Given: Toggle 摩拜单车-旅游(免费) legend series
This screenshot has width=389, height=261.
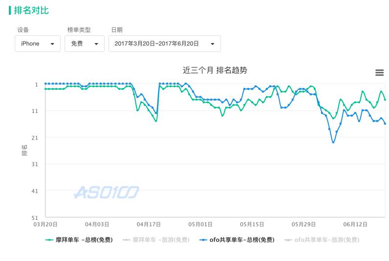Looking at the screenshot, I should coord(156,240).
